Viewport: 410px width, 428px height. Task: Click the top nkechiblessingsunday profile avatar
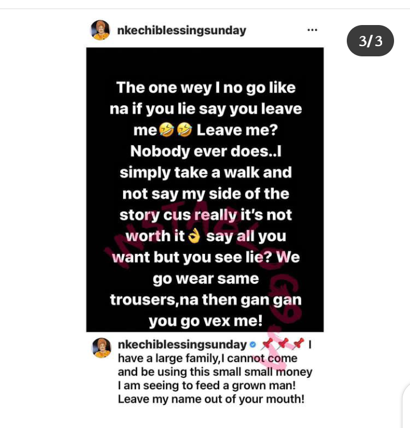coord(101,30)
